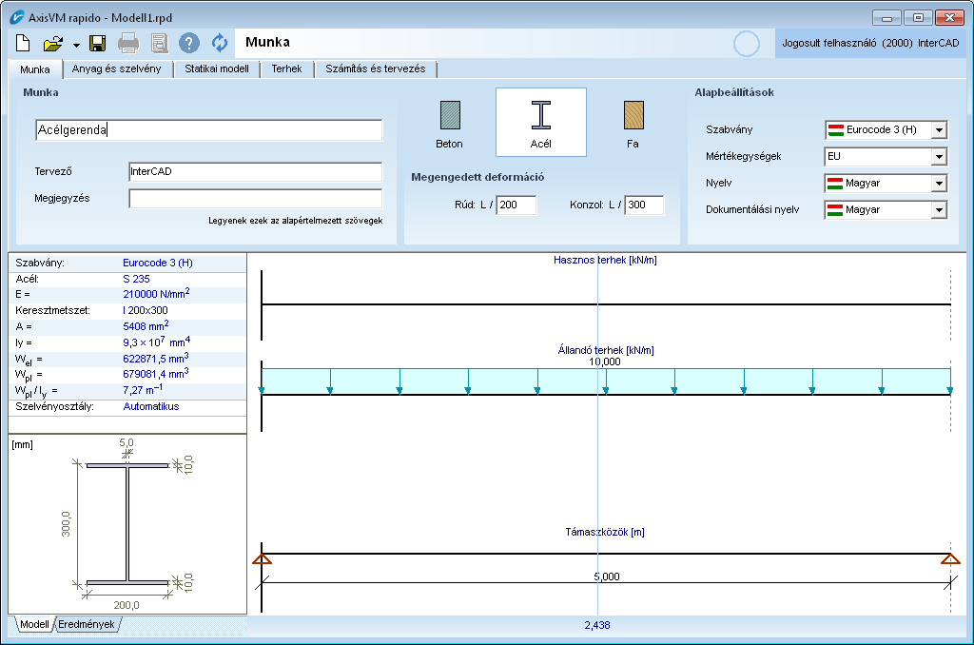Click the cross-section value I 200x300
The height and width of the screenshot is (645, 974).
(146, 310)
